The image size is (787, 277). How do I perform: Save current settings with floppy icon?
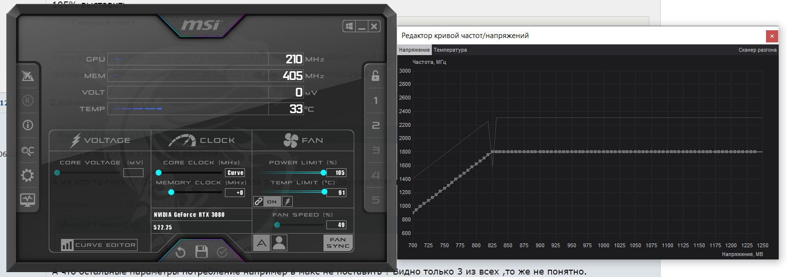[x=202, y=252]
